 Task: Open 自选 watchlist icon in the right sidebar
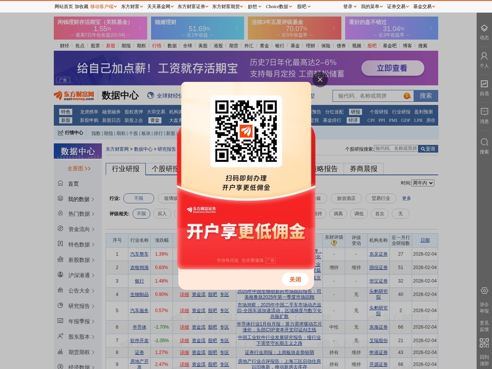coord(484,84)
